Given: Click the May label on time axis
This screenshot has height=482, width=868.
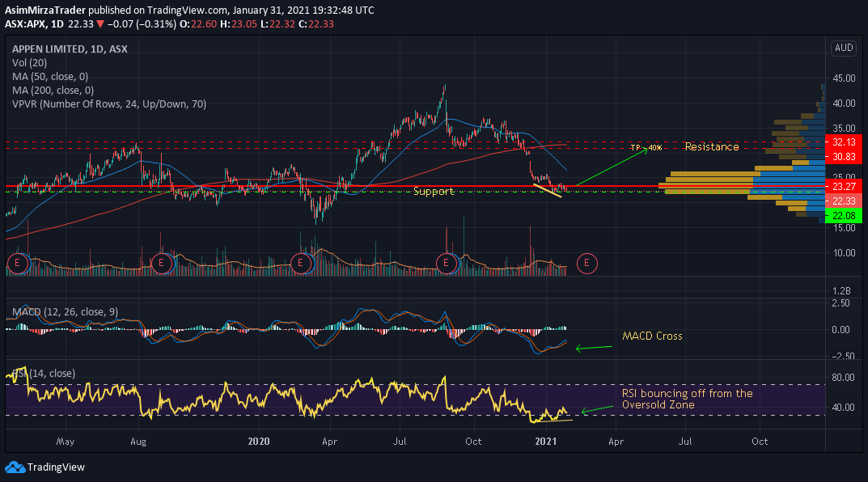Looking at the screenshot, I should point(66,441).
